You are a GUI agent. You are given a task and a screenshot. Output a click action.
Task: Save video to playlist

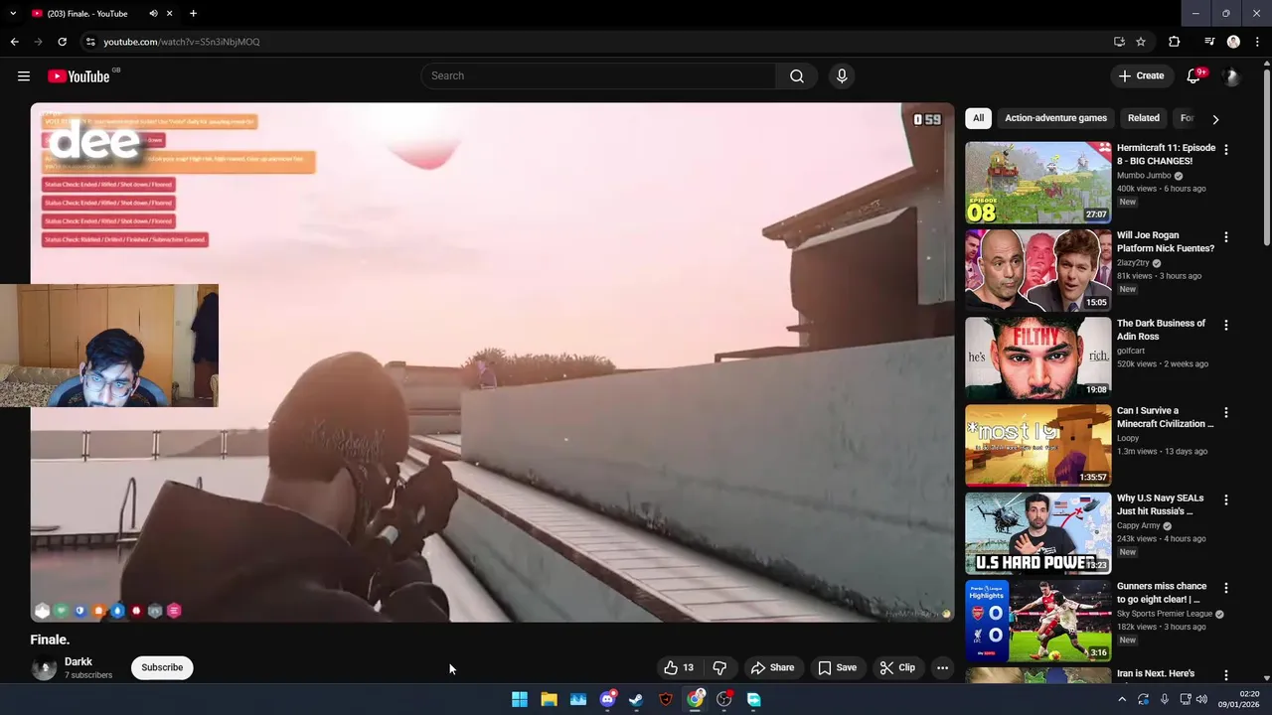click(837, 668)
